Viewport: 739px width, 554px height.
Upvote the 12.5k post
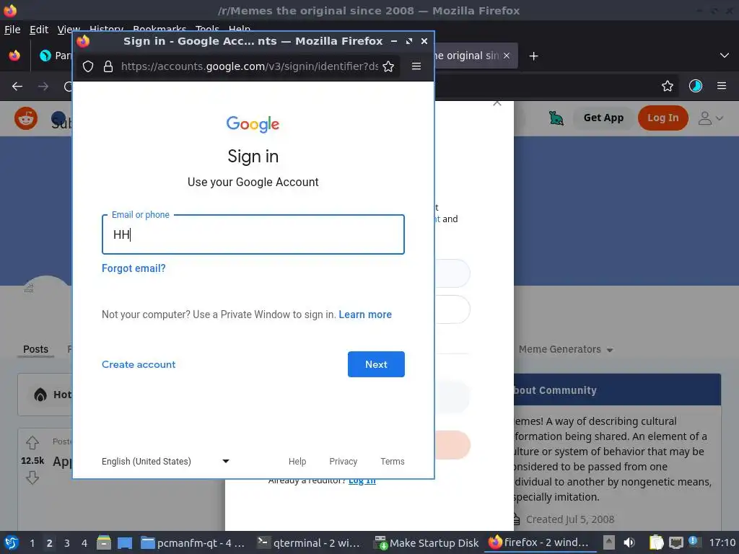pos(32,443)
